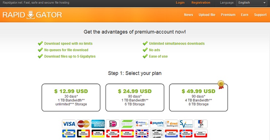This screenshot has height=140, width=270.
Task: Pick the paysafecard payment icon
Action: click(x=157, y=124)
